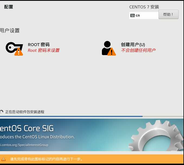Click the 帮助! help button
The image size is (184, 165).
pos(169,14)
